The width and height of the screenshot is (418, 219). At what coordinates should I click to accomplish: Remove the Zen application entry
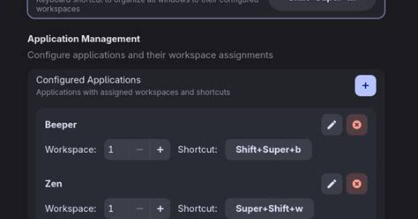357,184
